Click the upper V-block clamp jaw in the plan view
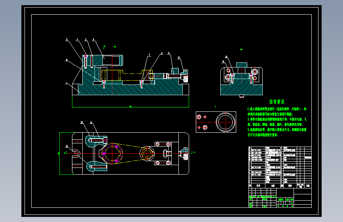This screenshot has width=343, height=222. click(x=96, y=141)
